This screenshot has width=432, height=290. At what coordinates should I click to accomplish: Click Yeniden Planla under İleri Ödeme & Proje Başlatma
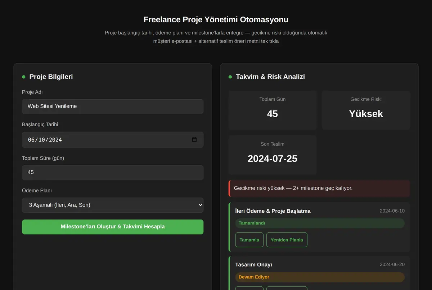coord(287,240)
